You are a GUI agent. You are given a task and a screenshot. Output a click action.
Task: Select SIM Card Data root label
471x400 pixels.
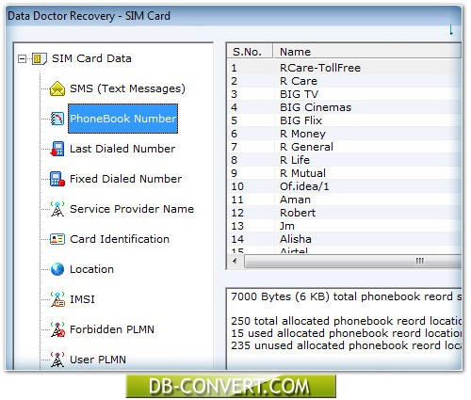pos(91,58)
